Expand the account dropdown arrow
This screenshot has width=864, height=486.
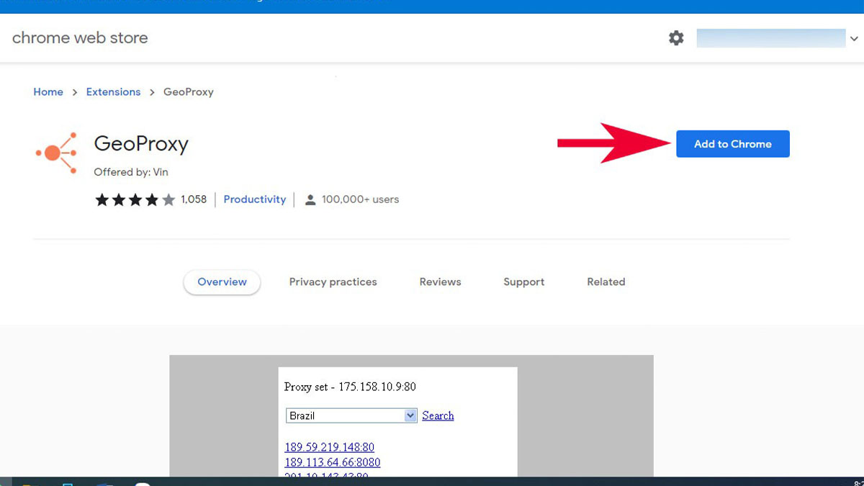(854, 39)
